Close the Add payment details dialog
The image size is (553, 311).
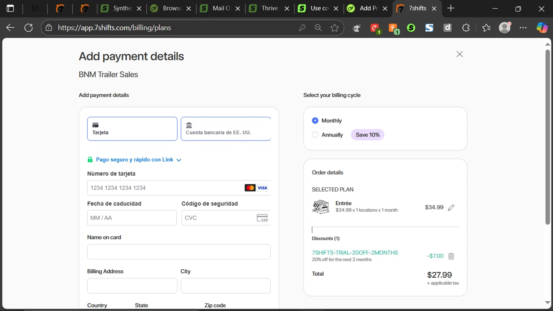coord(459,54)
